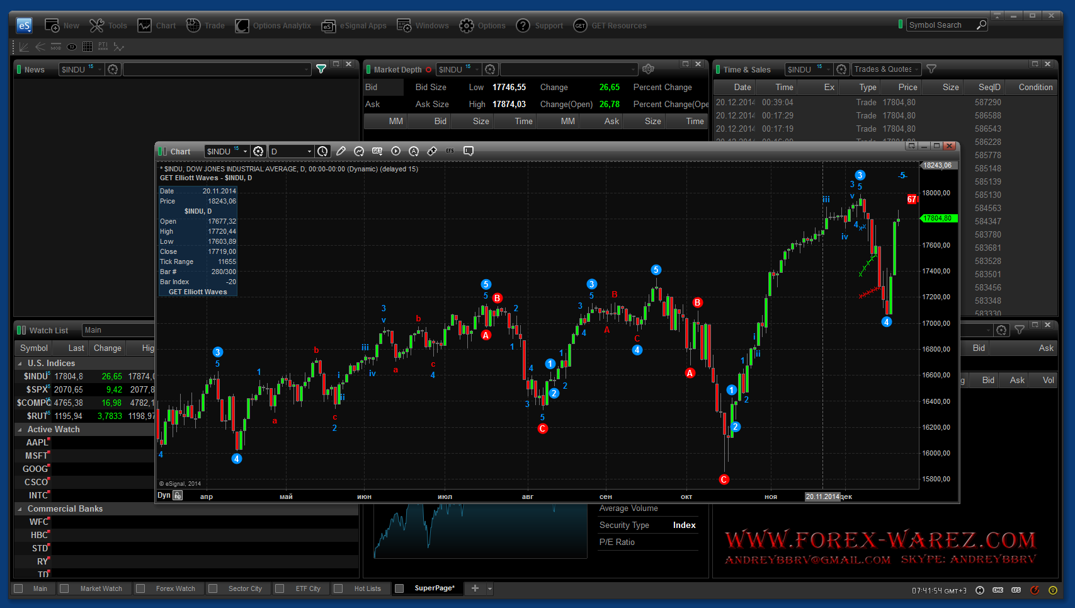
Task: Collapse the U.S. Indices group
Action: coord(20,364)
